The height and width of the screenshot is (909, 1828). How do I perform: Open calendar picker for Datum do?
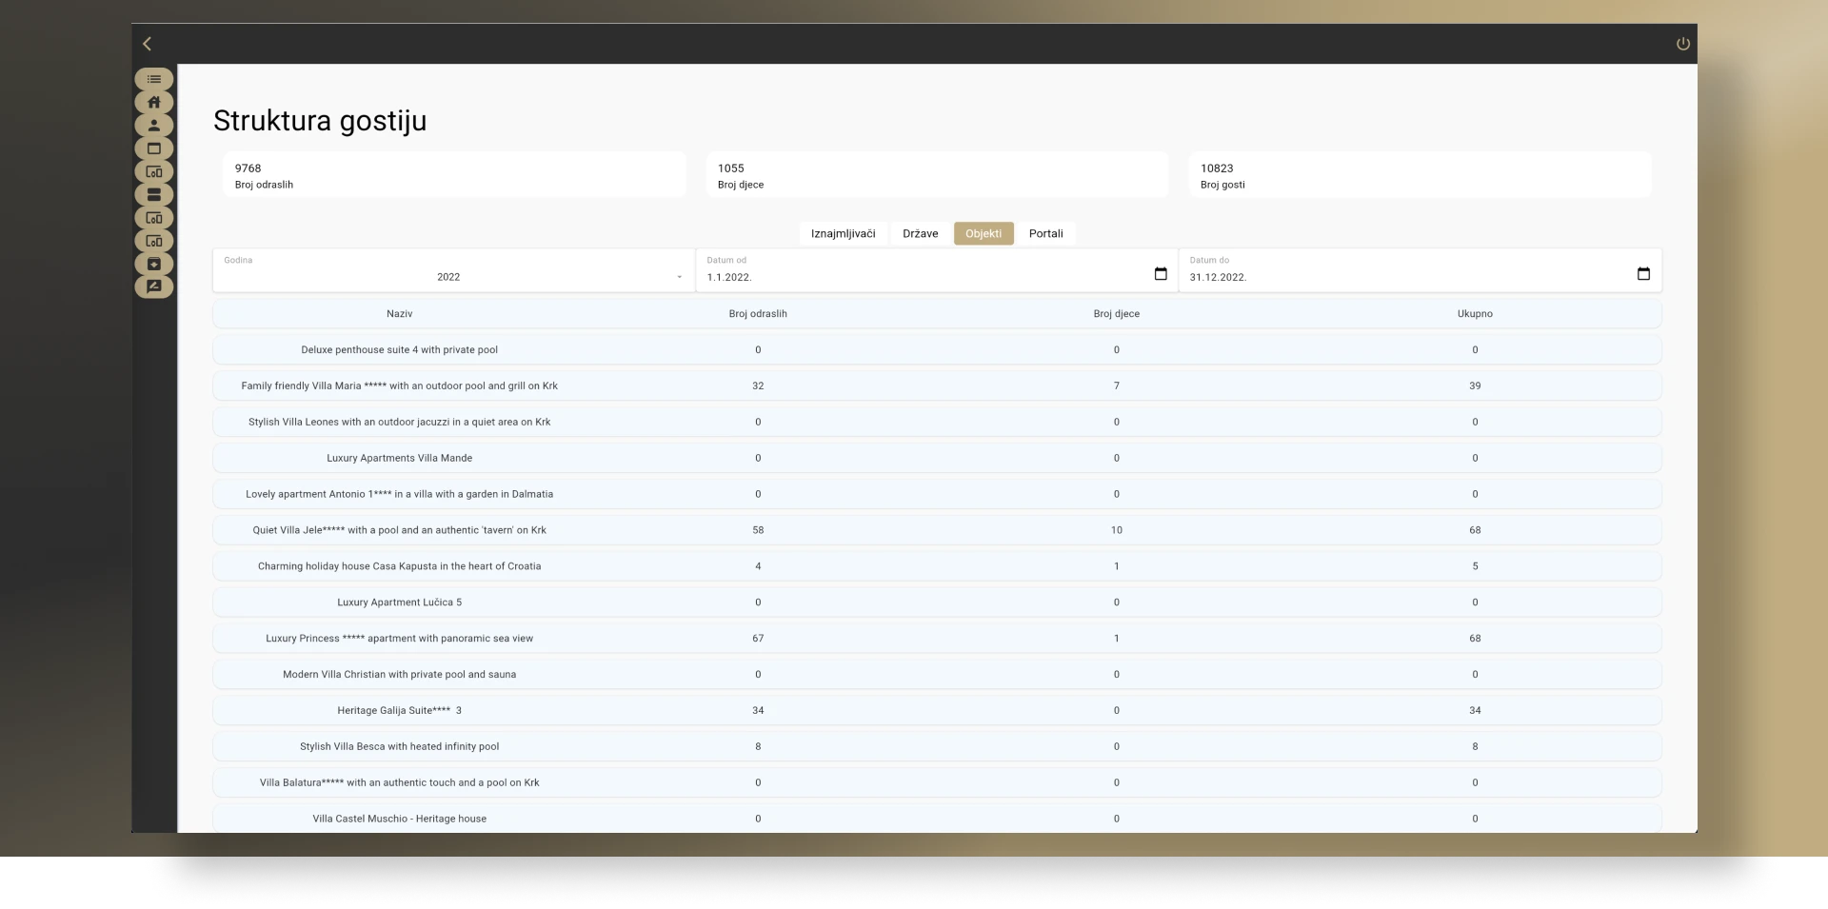tap(1643, 274)
